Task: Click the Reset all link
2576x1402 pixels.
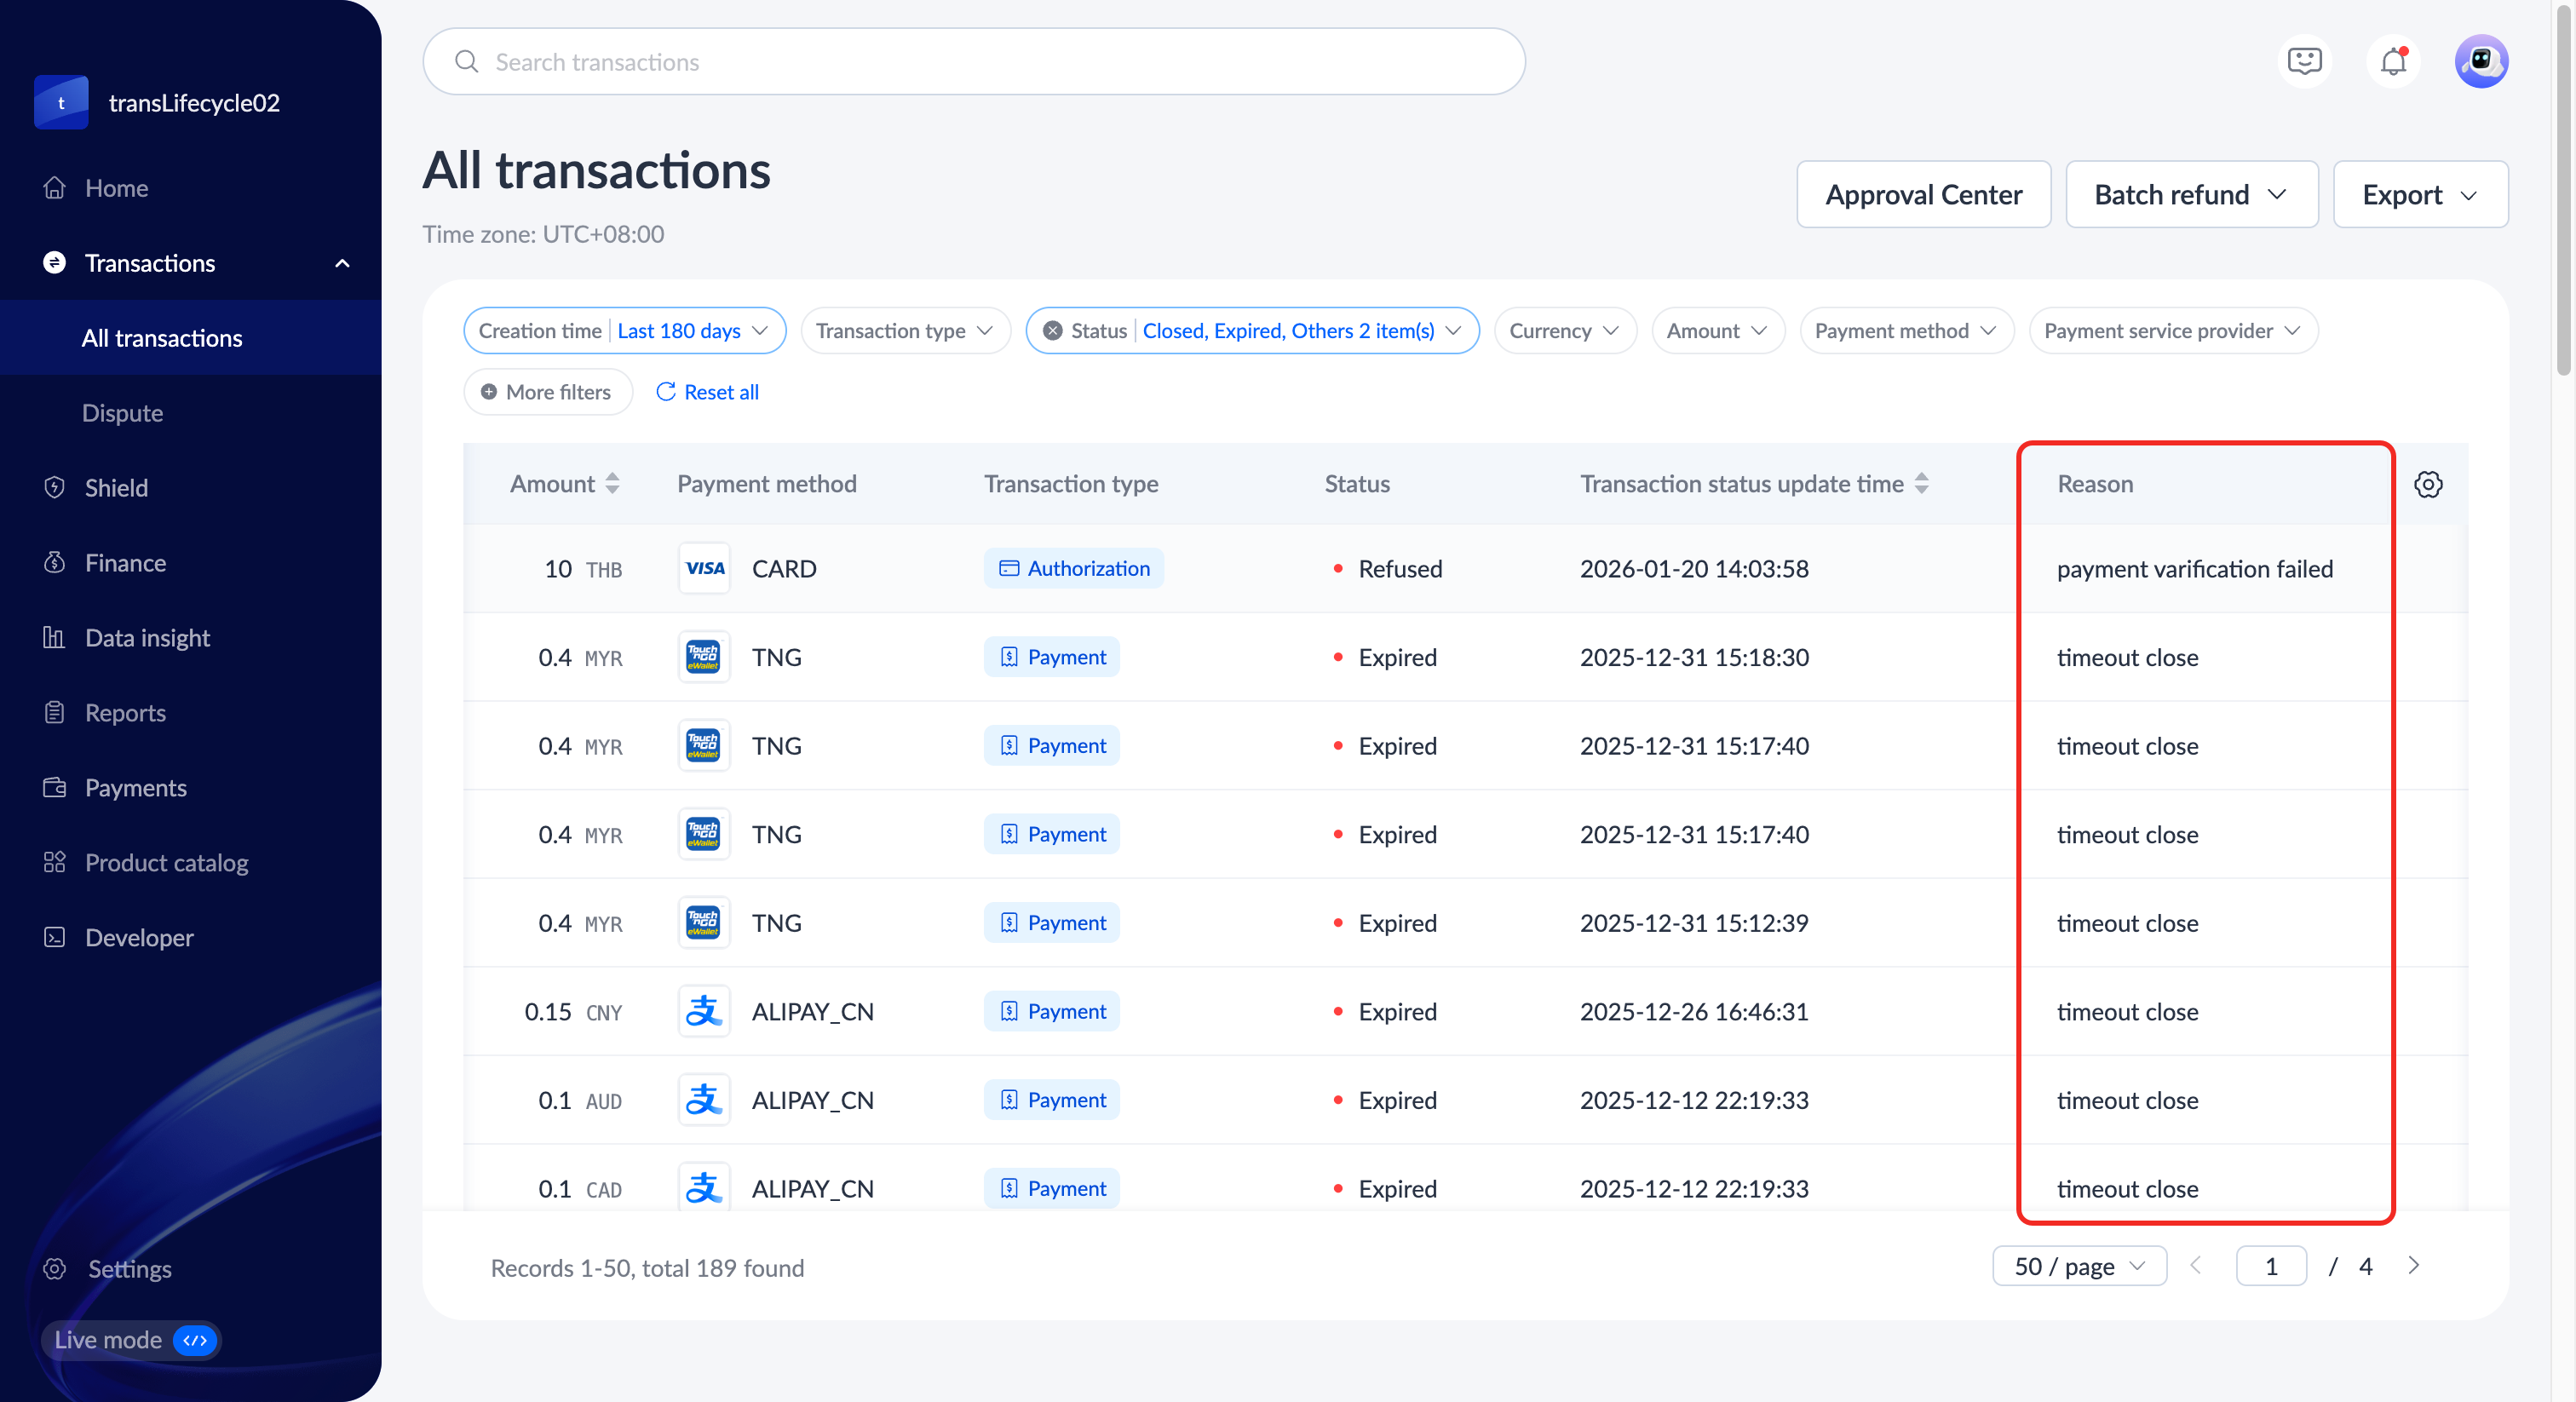Action: [708, 392]
